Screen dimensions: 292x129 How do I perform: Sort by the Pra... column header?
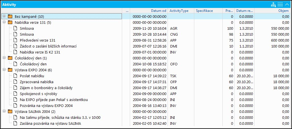coord(229,11)
